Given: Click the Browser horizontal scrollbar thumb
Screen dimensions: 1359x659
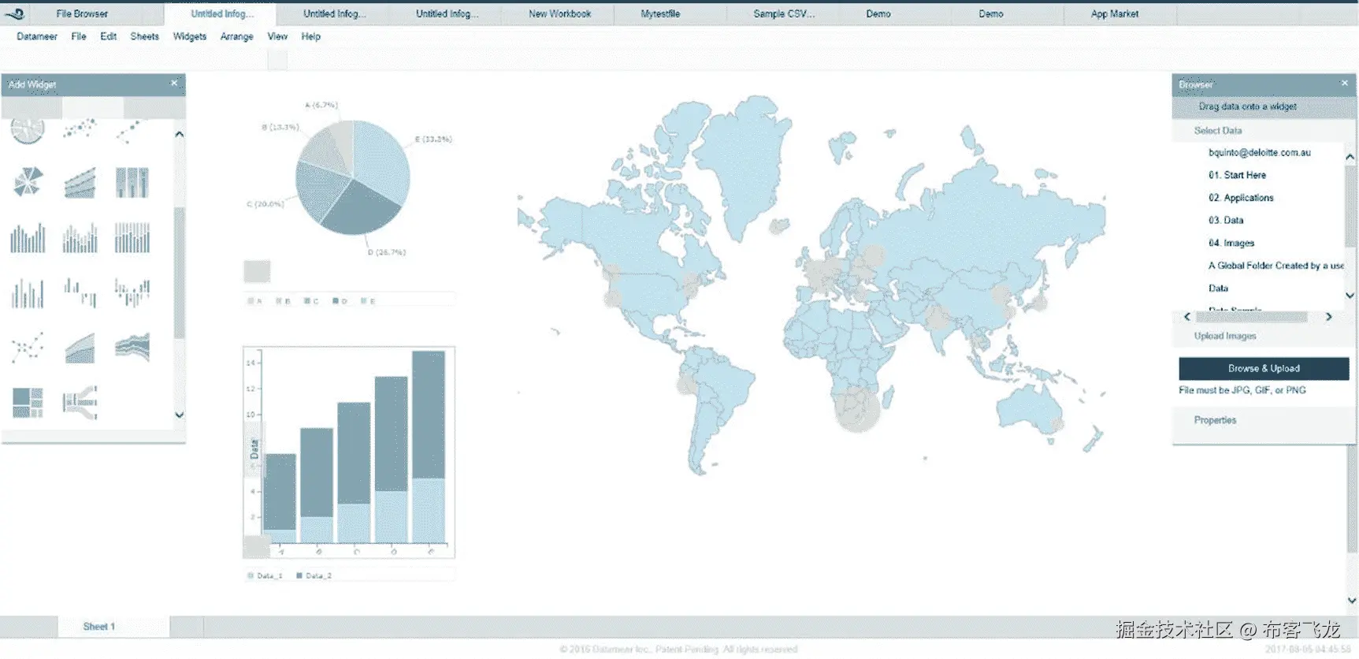Looking at the screenshot, I should click(x=1251, y=317).
